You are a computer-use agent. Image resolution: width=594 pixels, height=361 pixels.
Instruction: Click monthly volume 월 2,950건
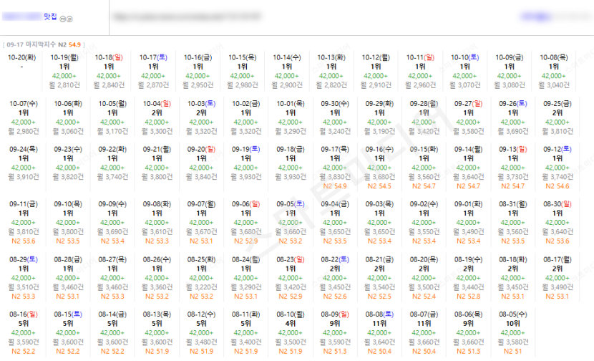[x=198, y=85]
